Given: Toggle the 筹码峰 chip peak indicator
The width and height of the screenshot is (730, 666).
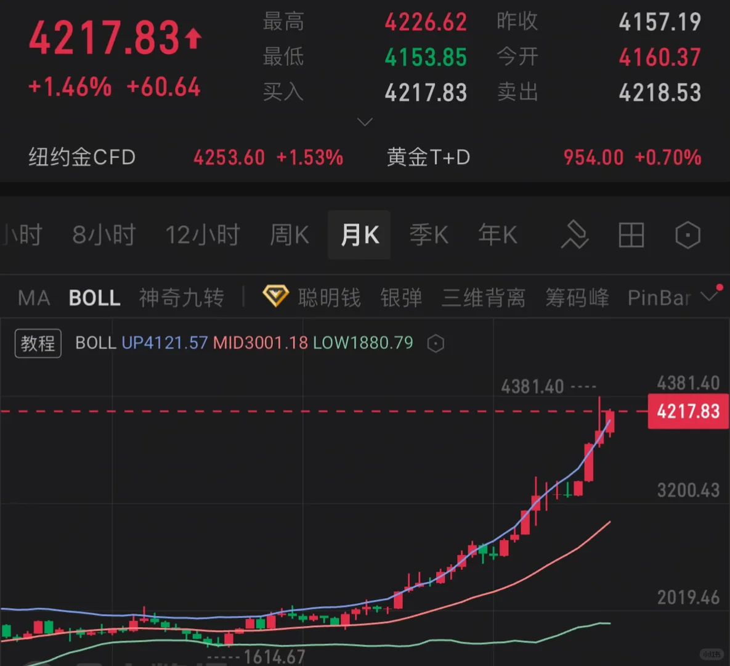Looking at the screenshot, I should 577,298.
